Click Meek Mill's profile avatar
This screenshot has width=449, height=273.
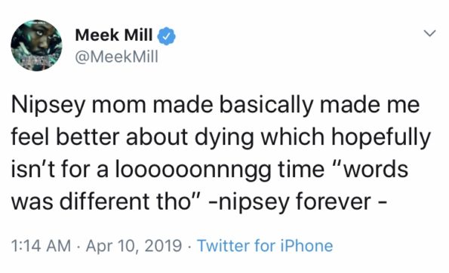click(36, 45)
